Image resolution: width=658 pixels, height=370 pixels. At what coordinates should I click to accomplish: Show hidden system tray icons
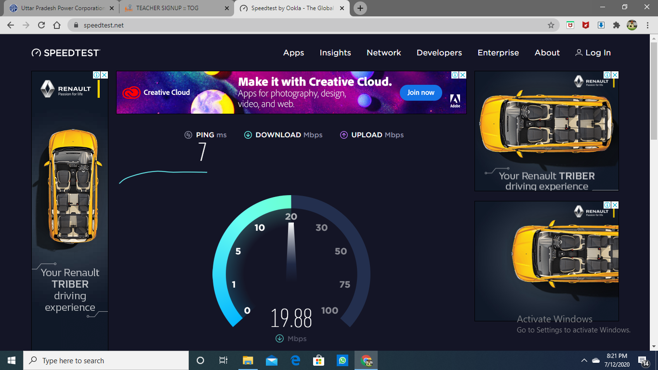584,360
